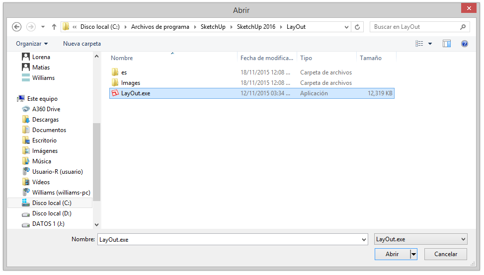Go back with the left arrow button
The height and width of the screenshot is (275, 484).
click(17, 27)
